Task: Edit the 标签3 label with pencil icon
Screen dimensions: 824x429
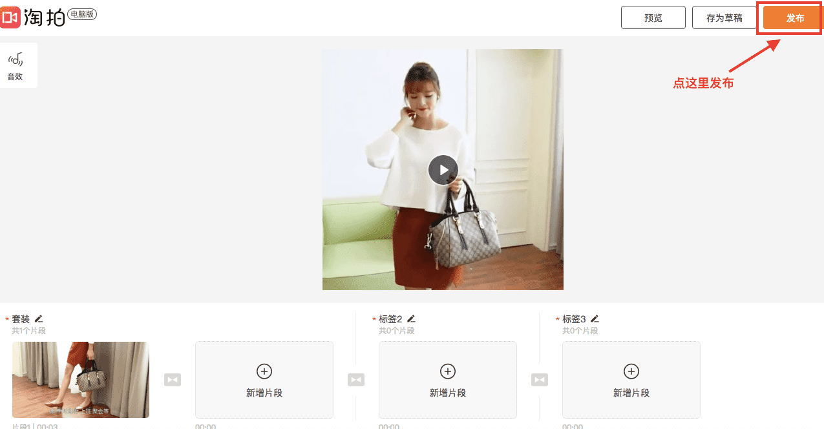Action: [595, 319]
